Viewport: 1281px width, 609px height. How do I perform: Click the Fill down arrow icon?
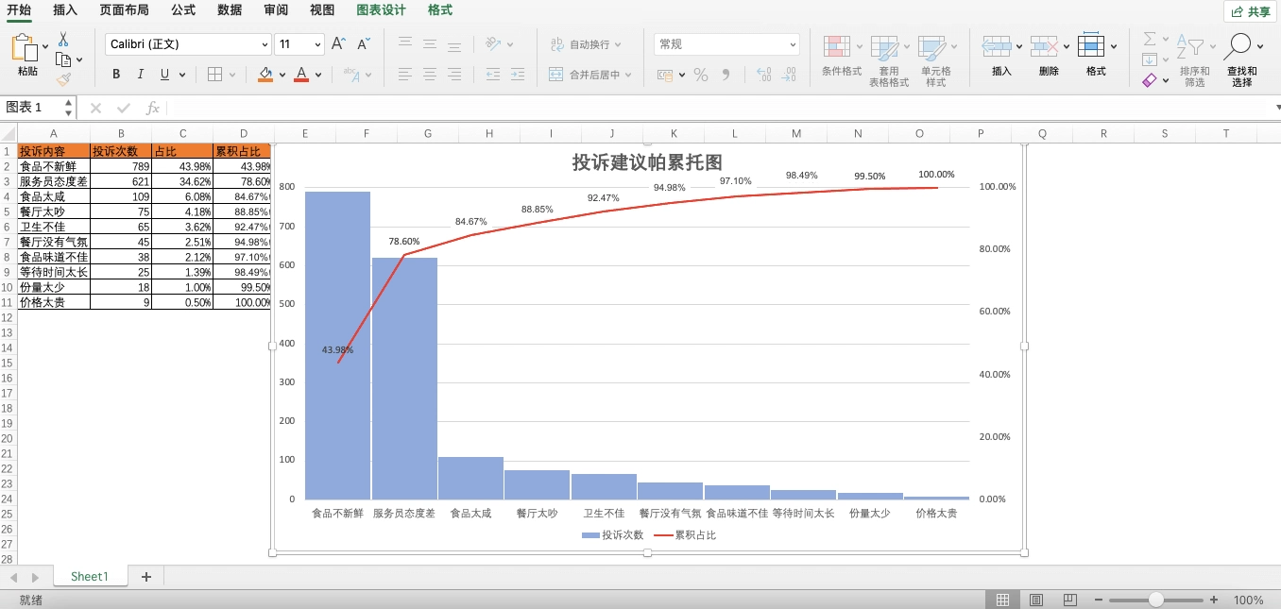(x=1150, y=59)
